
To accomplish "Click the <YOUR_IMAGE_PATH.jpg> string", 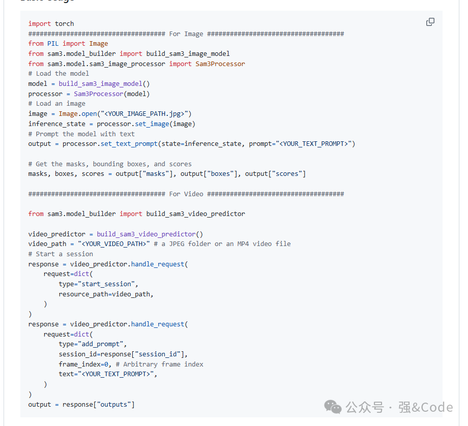I will [x=145, y=114].
